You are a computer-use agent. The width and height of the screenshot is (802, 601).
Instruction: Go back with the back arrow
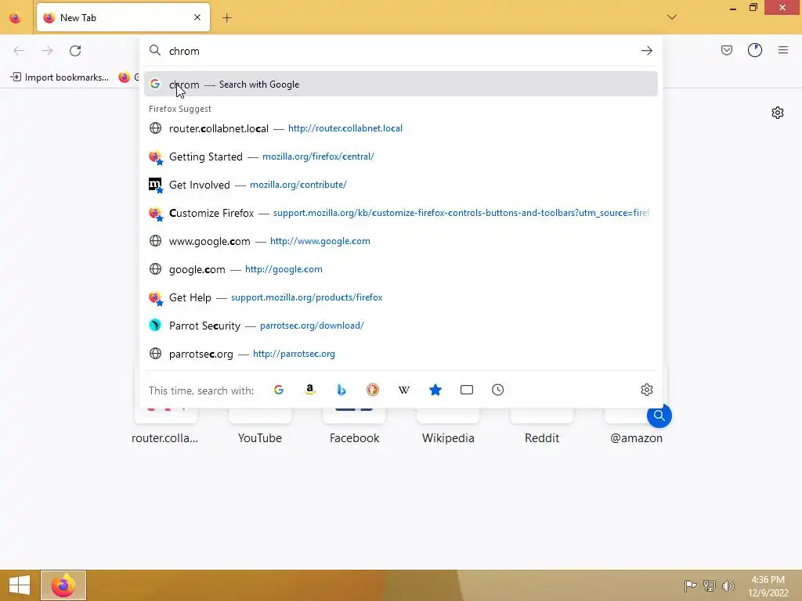pyautogui.click(x=19, y=51)
